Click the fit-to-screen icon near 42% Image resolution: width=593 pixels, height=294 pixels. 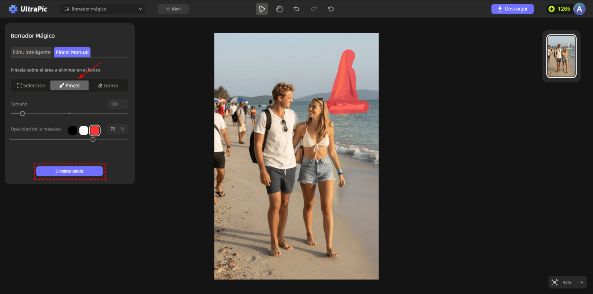(x=555, y=282)
